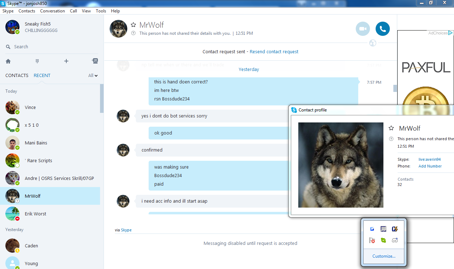The image size is (454, 269).
Task: Select ' Rare Scripts contact
Action: (50, 160)
